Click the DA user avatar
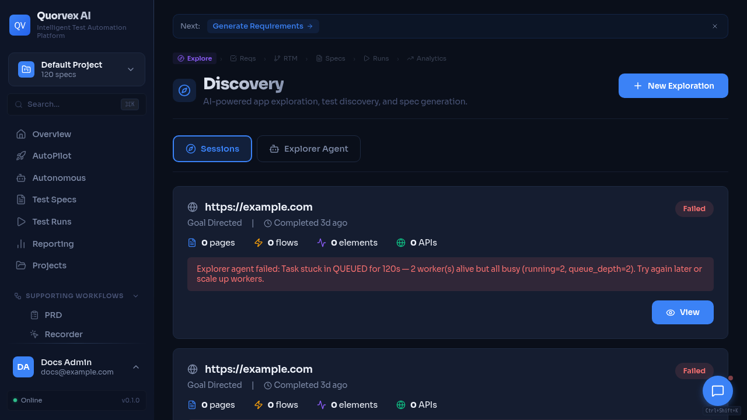This screenshot has height=420, width=747. [23, 367]
